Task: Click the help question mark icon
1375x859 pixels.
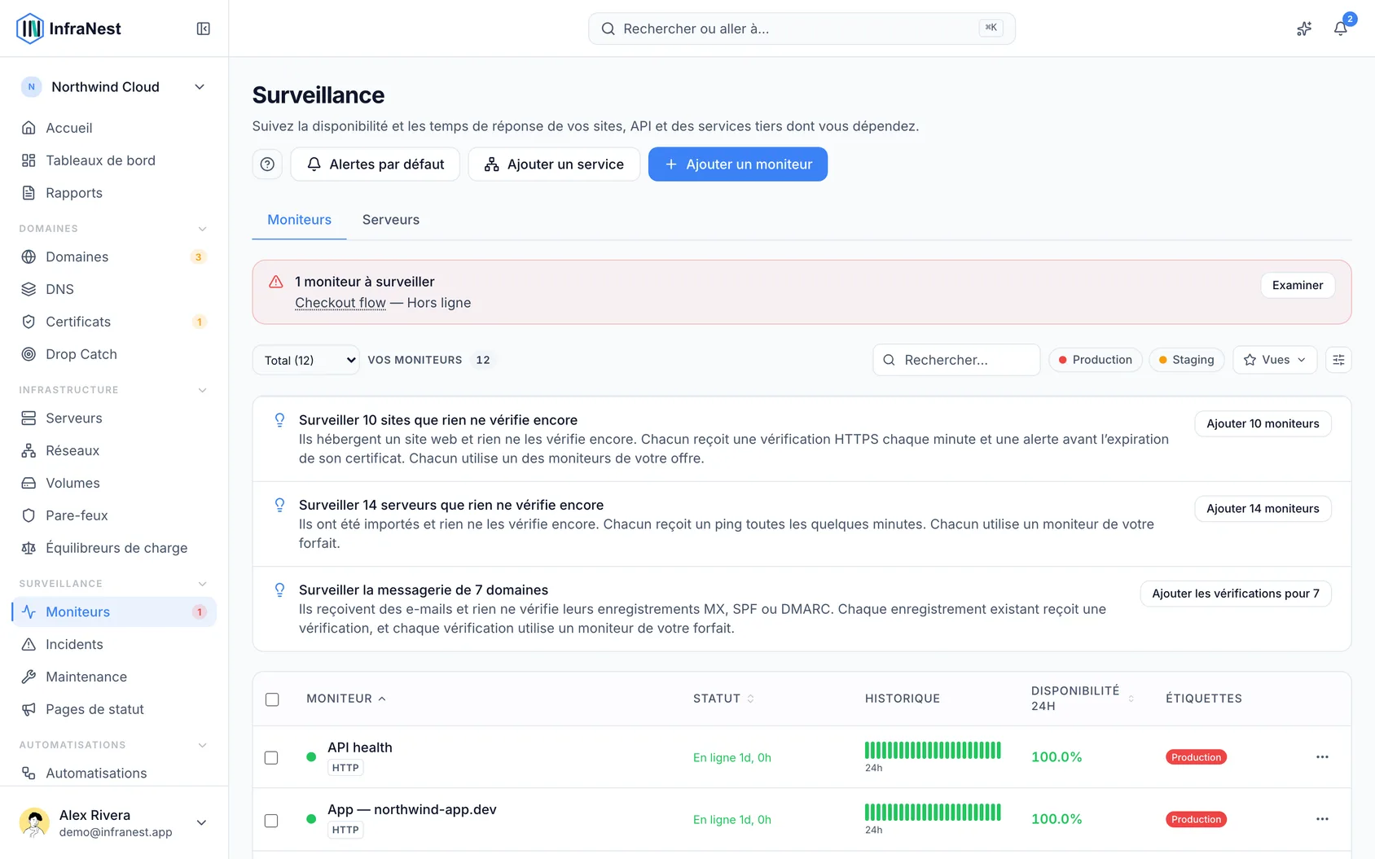Action: (267, 164)
